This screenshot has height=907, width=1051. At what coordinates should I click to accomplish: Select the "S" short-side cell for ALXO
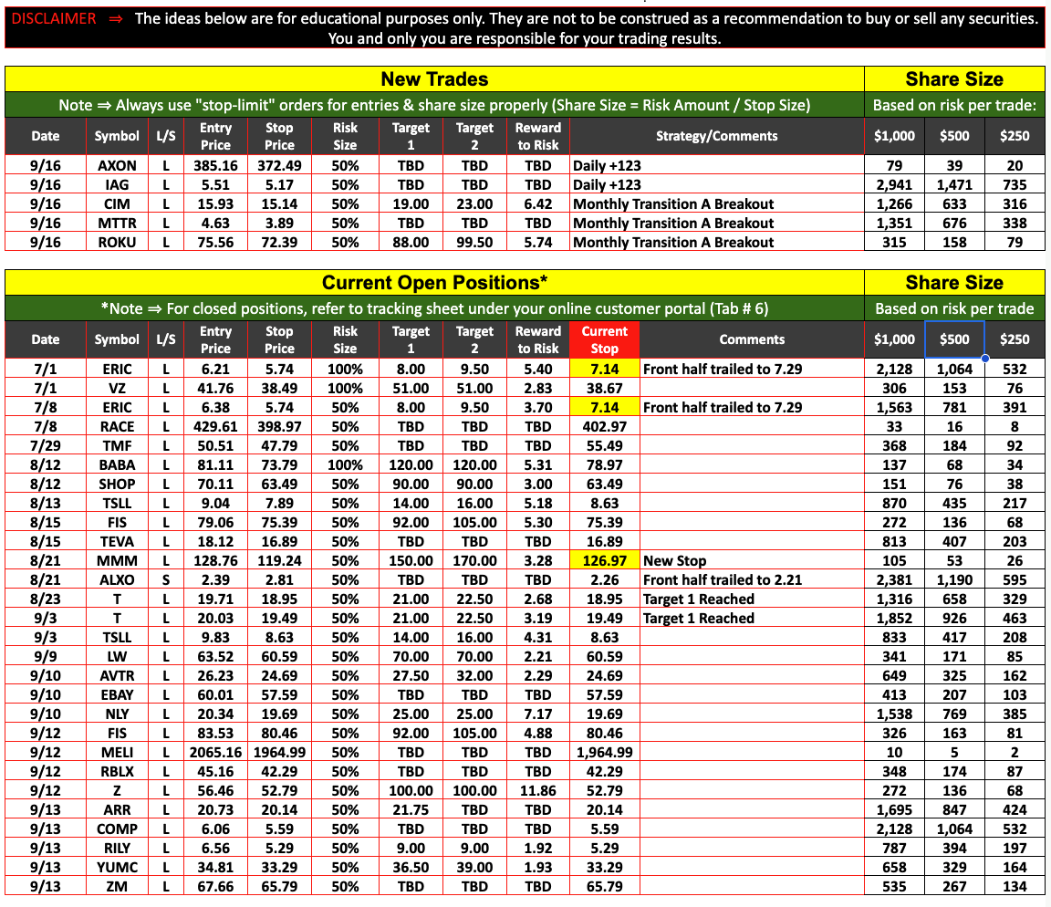point(165,579)
